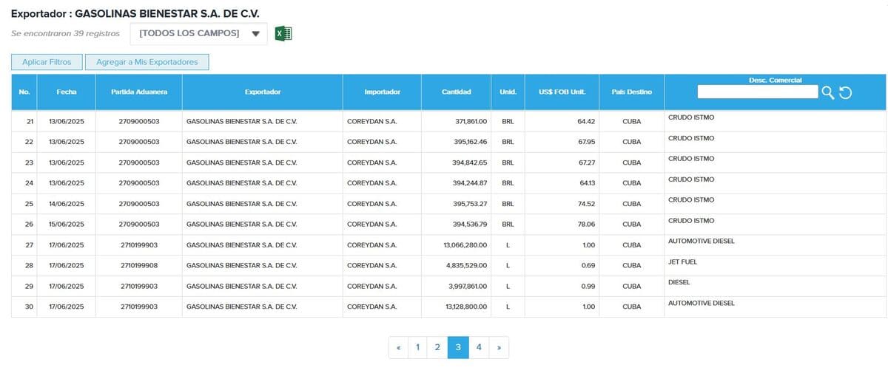Go to next pages with » button
Image resolution: width=888 pixels, height=373 pixels.
coord(499,347)
